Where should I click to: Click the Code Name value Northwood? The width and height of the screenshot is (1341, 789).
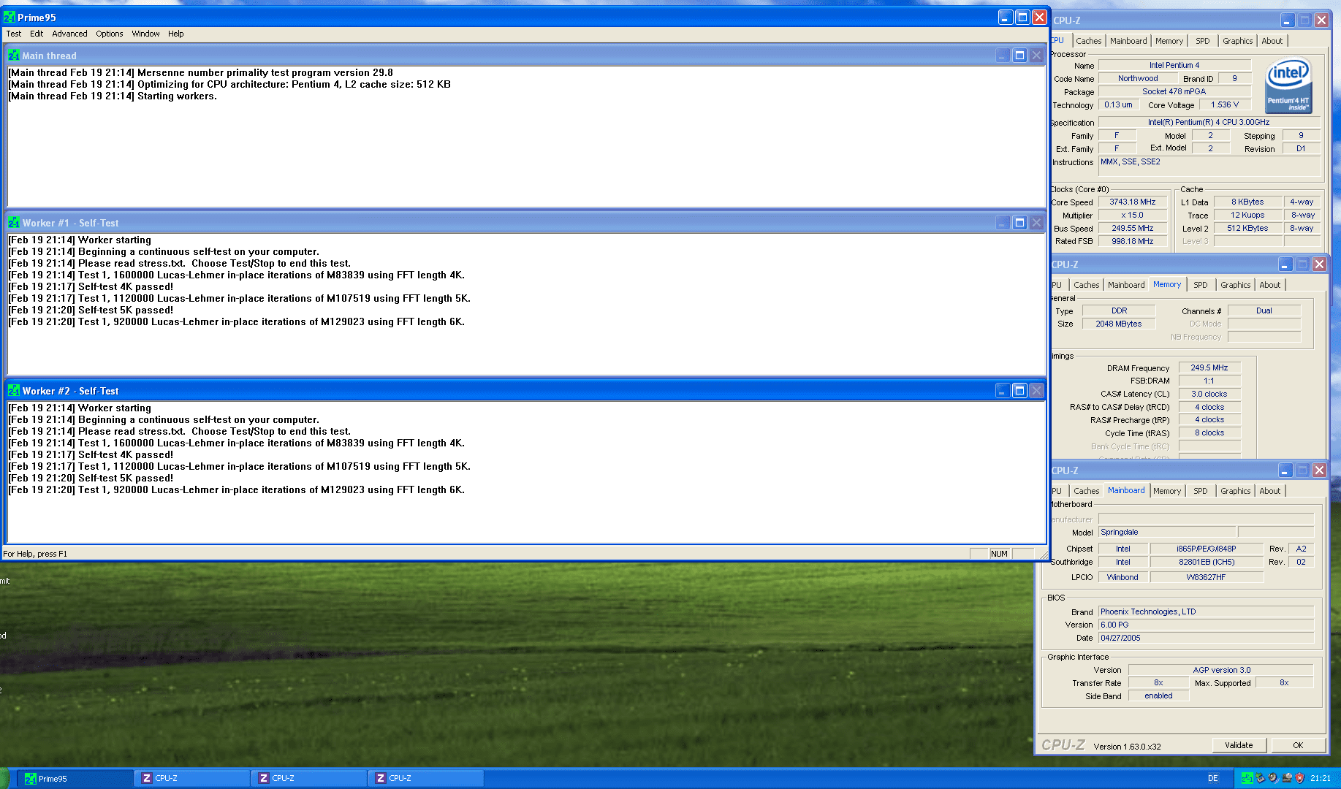click(1138, 79)
